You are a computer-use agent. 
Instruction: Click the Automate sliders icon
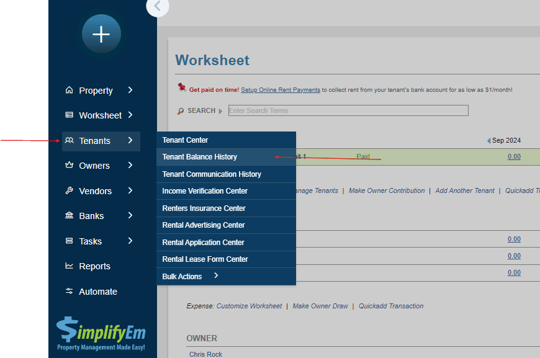(x=69, y=292)
